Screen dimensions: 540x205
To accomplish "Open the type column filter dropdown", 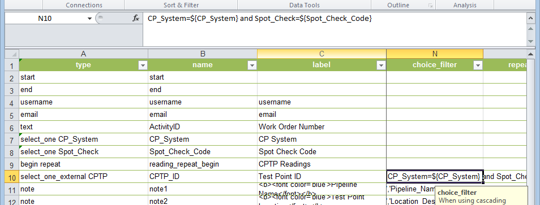I will point(143,66).
